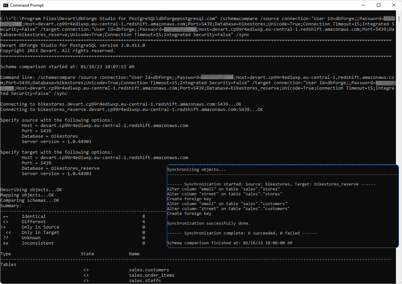Screen dimensions: 402x284
Task: Click "Database = bikestores_reserve" under target options
Action: click(x=61, y=168)
